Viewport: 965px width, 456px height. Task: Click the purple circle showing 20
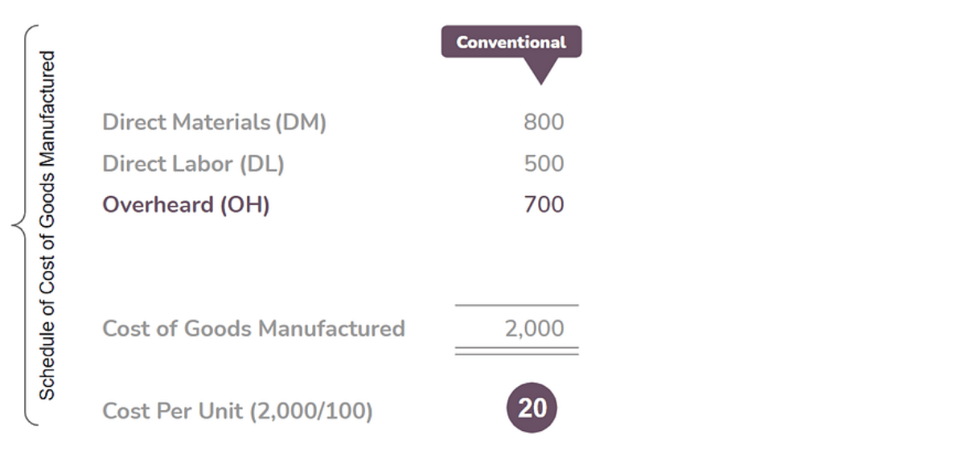tap(532, 409)
